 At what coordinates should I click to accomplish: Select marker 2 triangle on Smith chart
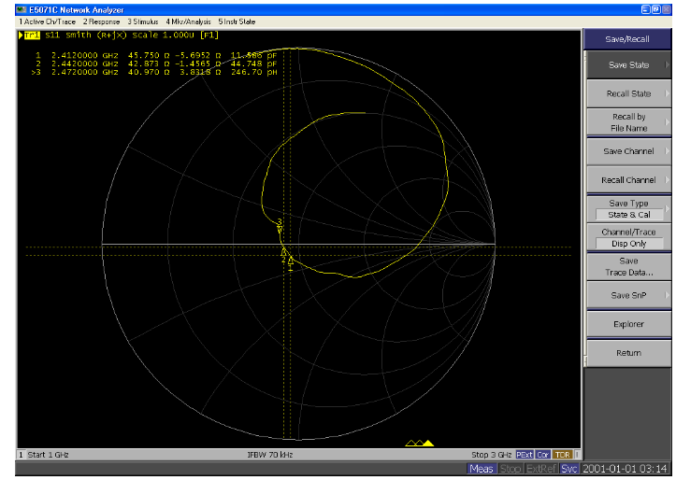283,252
